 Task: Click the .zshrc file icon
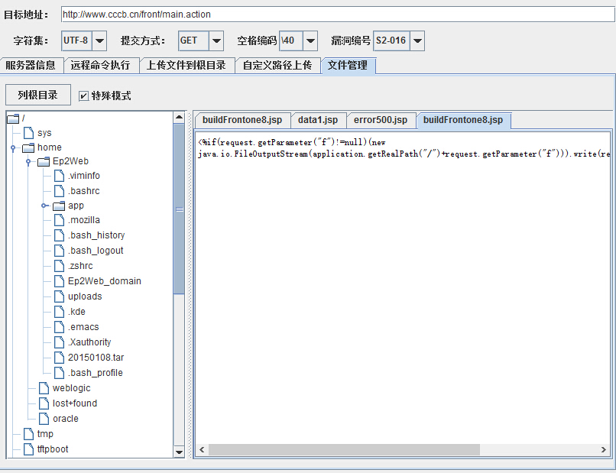[x=60, y=266]
